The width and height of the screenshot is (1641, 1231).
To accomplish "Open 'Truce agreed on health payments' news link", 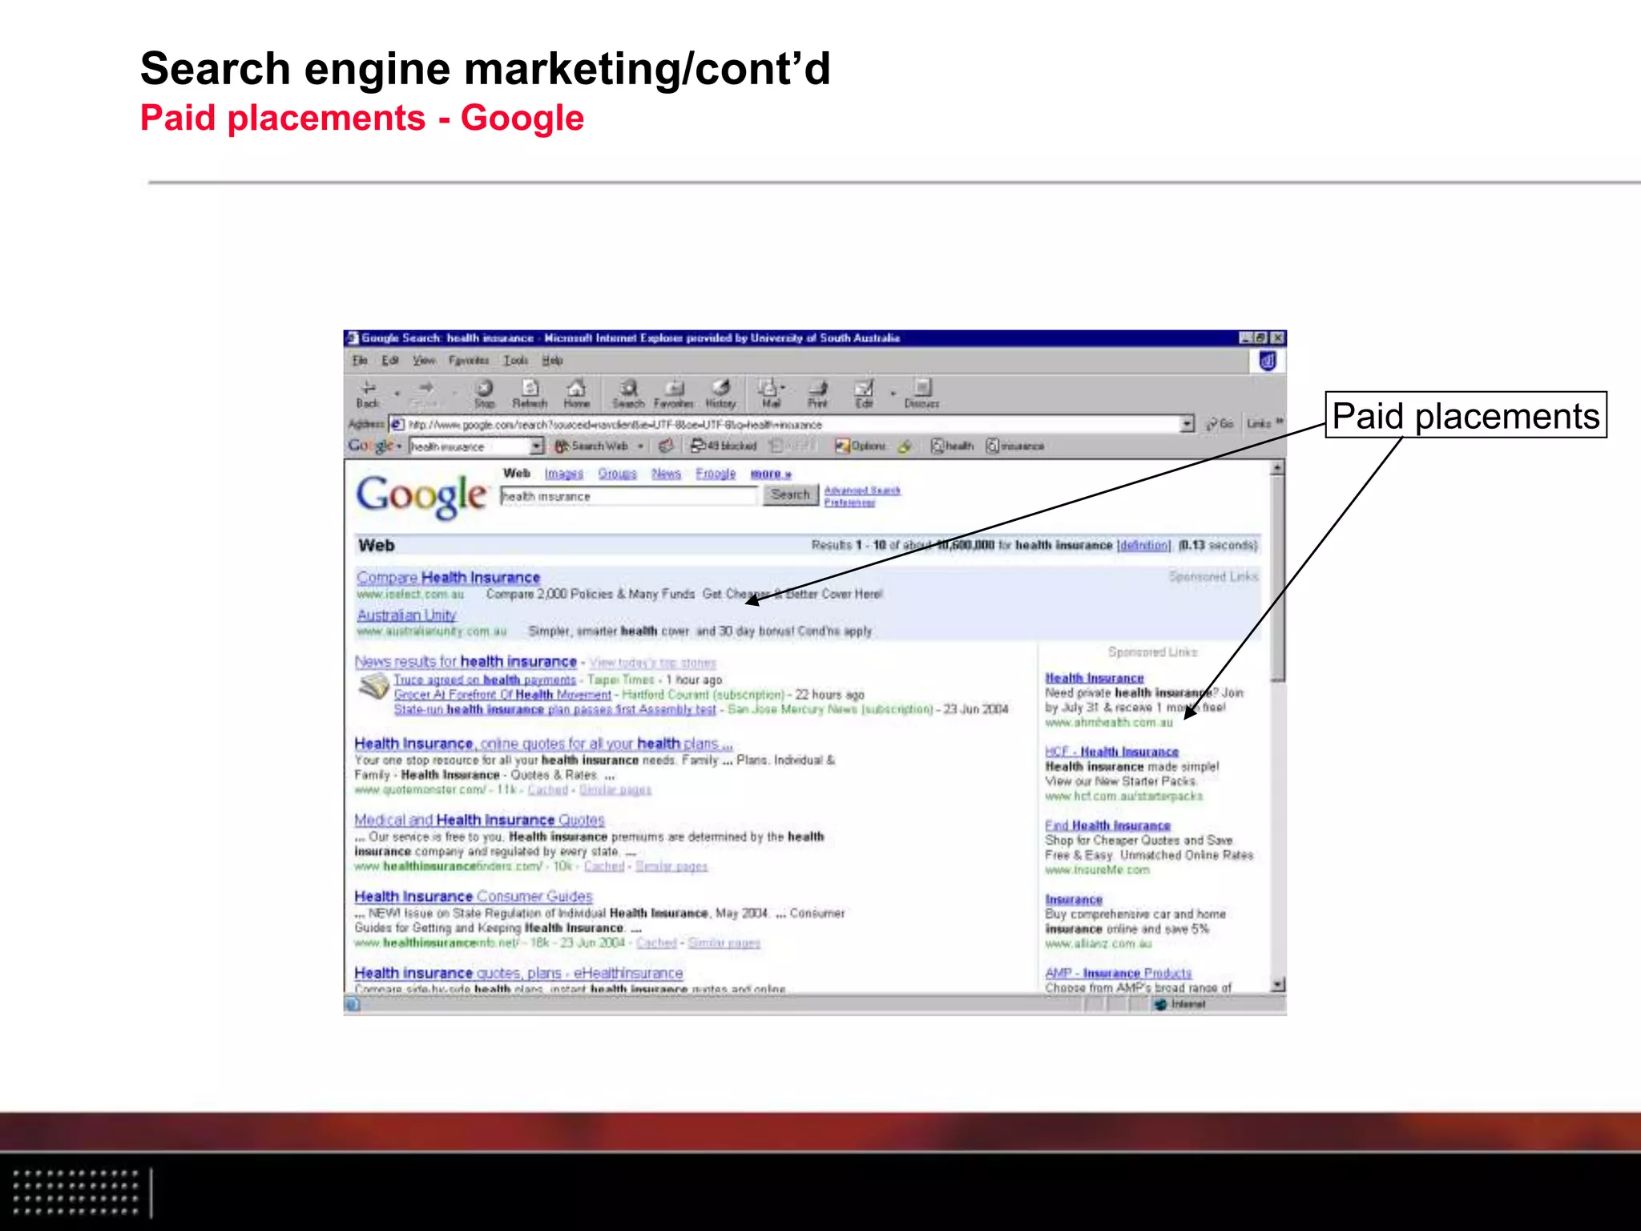I will (x=485, y=680).
